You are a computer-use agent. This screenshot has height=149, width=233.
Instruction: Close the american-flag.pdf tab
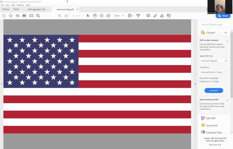[x=77, y=9]
